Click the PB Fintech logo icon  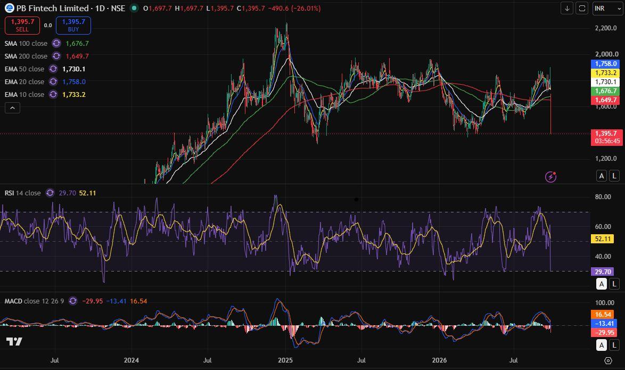click(x=9, y=8)
